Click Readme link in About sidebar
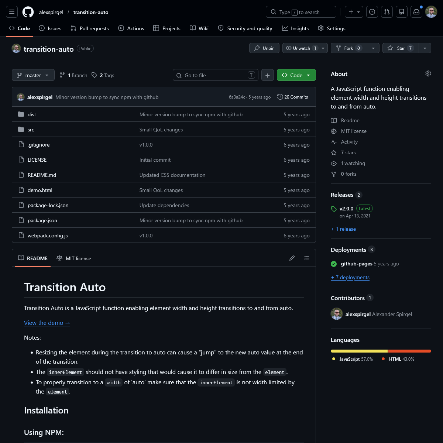Screen dimensions: 443x443 (350, 120)
